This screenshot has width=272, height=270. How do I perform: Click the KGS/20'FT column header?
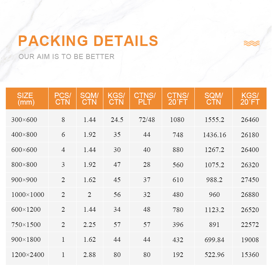click(x=250, y=99)
